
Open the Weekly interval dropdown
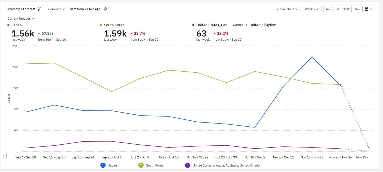(x=312, y=9)
